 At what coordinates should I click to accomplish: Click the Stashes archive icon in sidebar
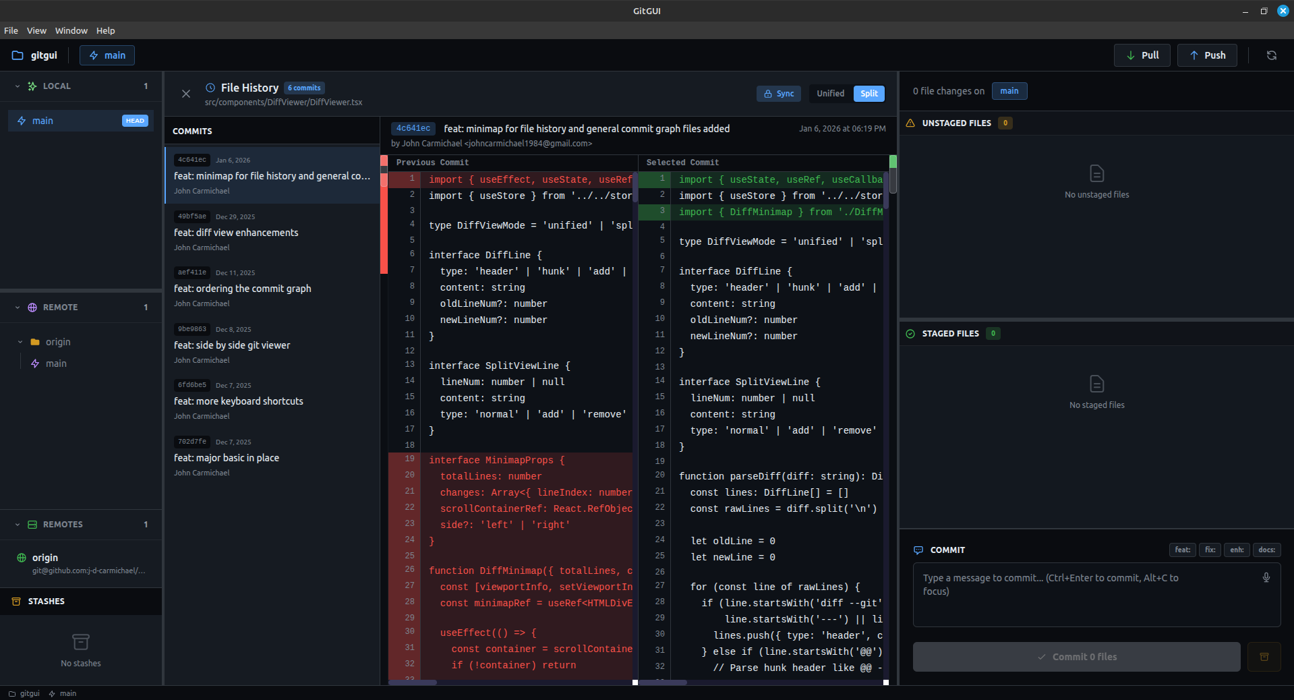[x=16, y=601]
